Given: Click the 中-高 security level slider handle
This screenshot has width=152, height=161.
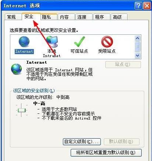Looking at the screenshot, I should pyautogui.click(x=22, y=111).
